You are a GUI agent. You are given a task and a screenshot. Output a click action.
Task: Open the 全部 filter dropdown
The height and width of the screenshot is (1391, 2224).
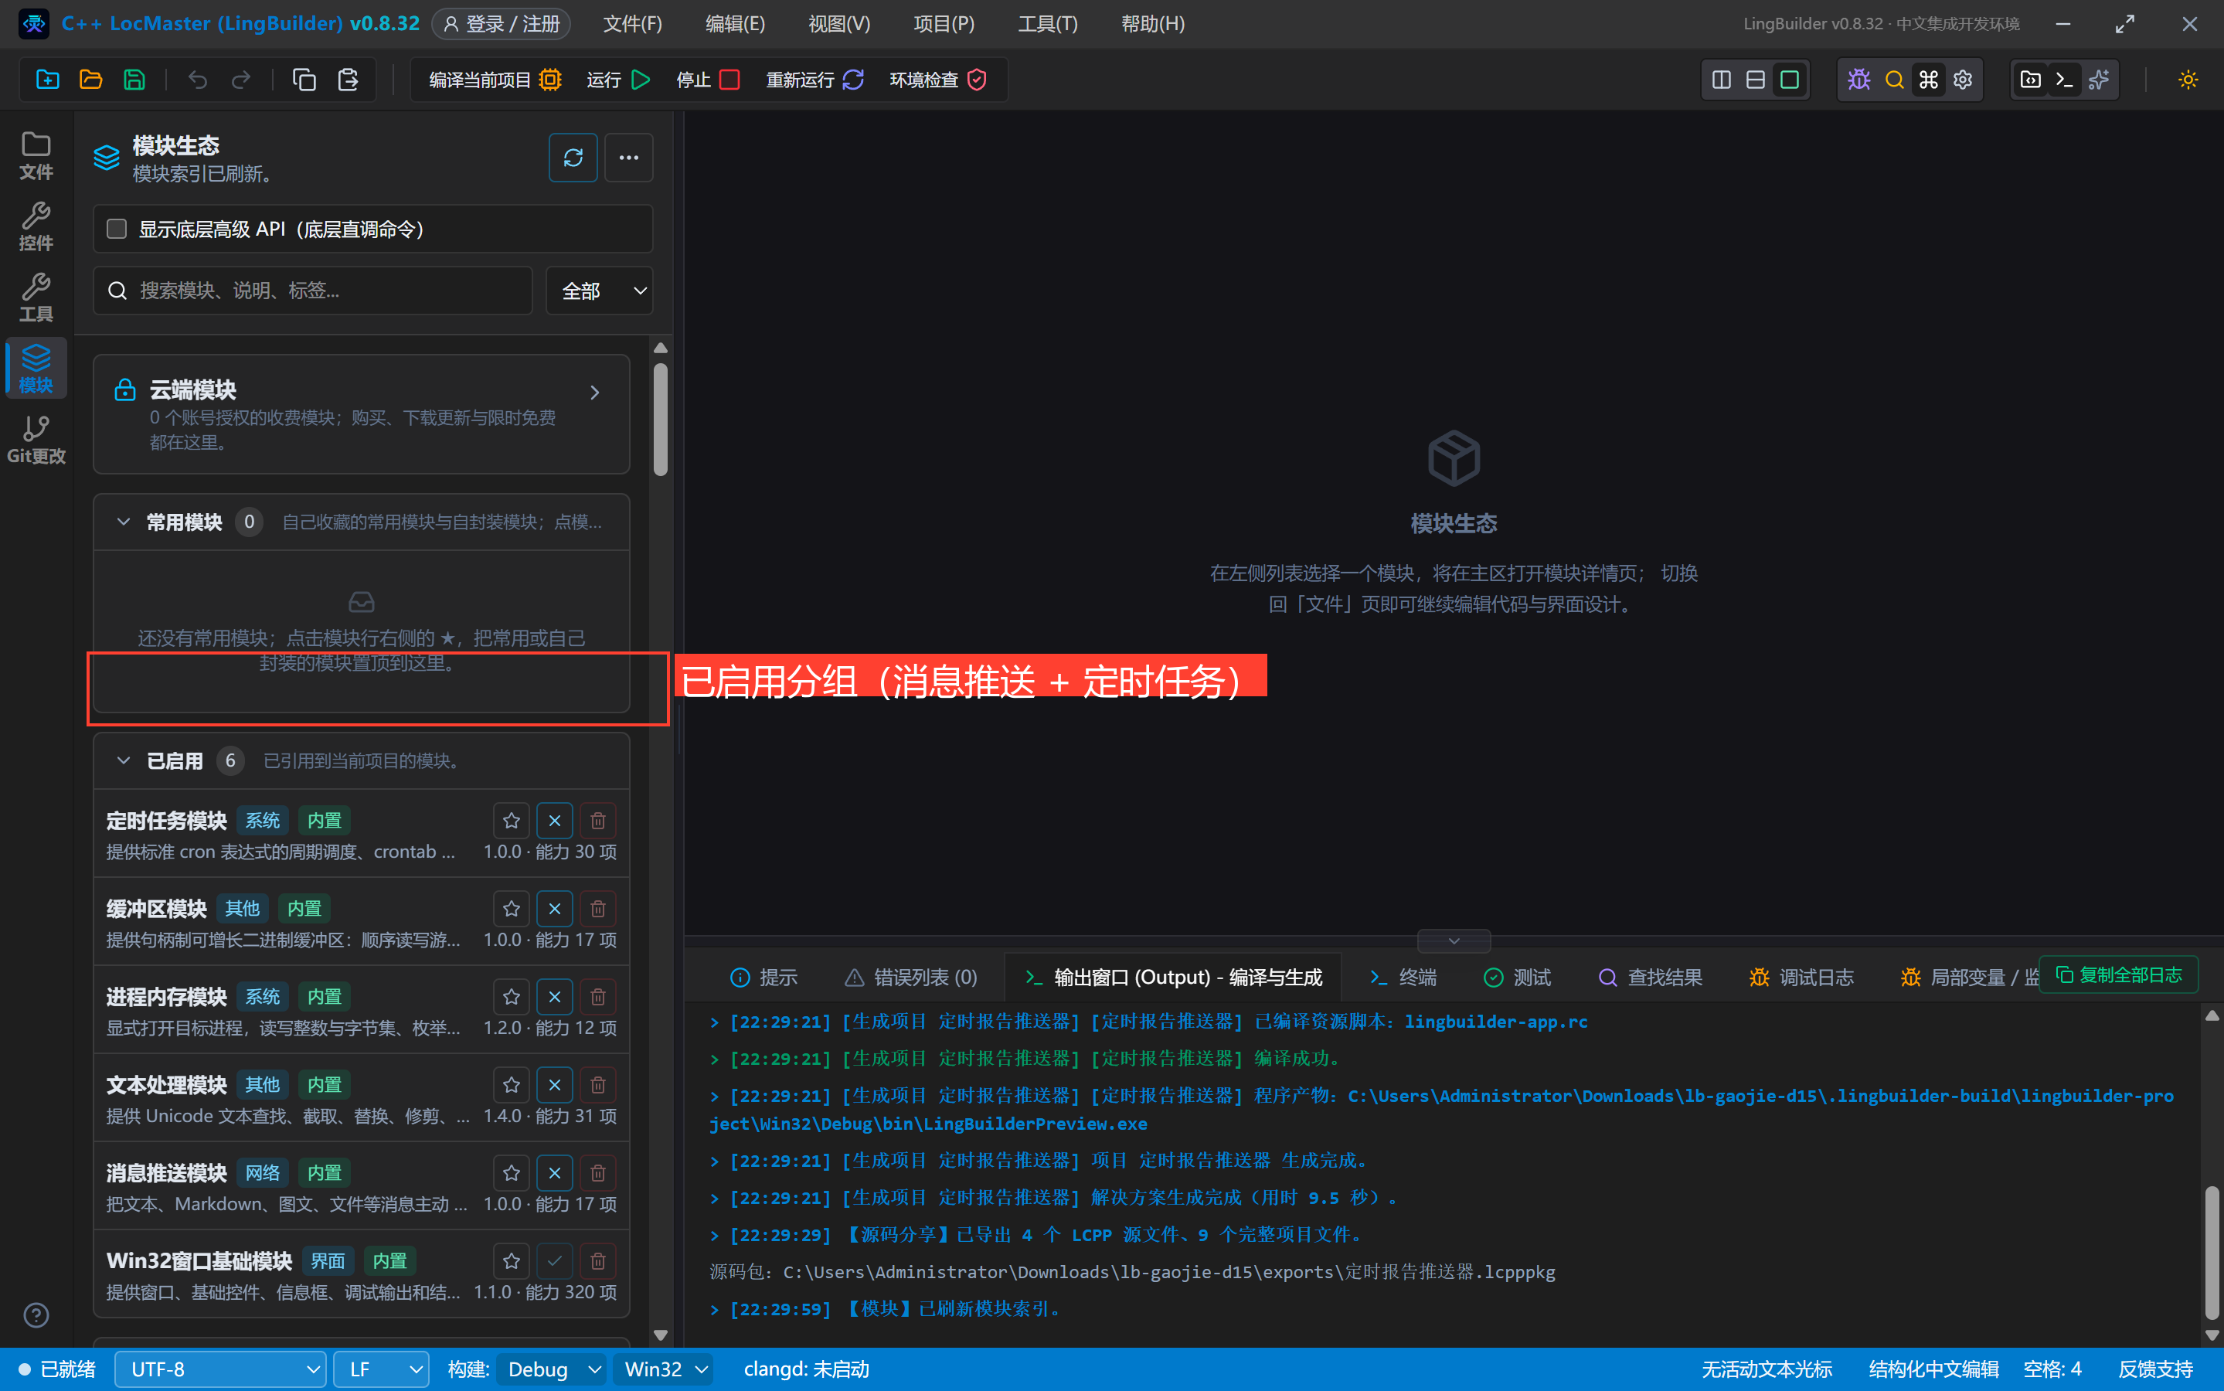[x=600, y=291]
